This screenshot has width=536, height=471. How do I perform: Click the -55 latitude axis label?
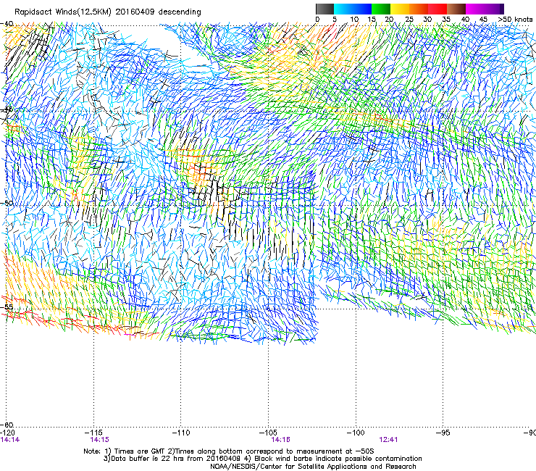(7, 307)
